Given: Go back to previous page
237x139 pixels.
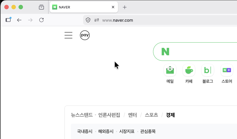Looking at the screenshot, I should pos(19,20).
